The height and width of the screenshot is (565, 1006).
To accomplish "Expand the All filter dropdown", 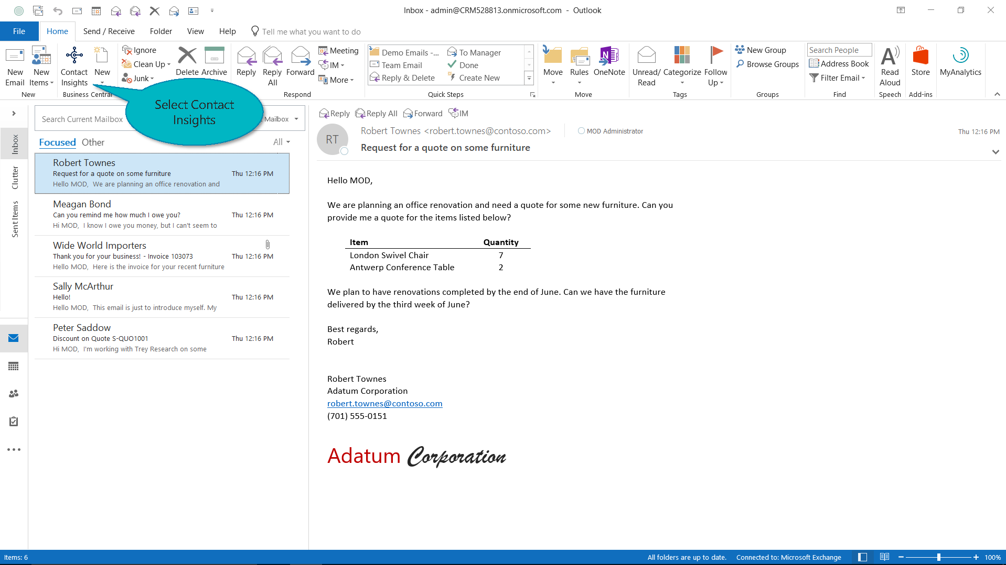I will 282,142.
